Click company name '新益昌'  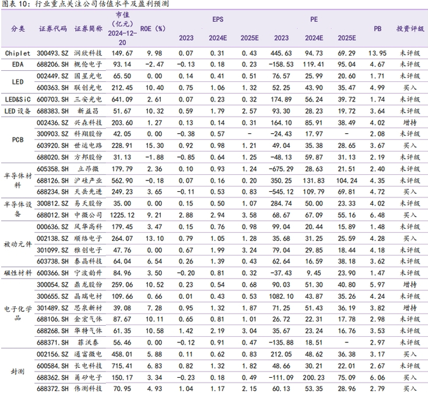pos(88,111)
